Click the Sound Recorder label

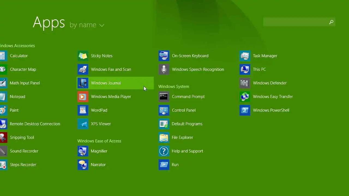tap(24, 151)
